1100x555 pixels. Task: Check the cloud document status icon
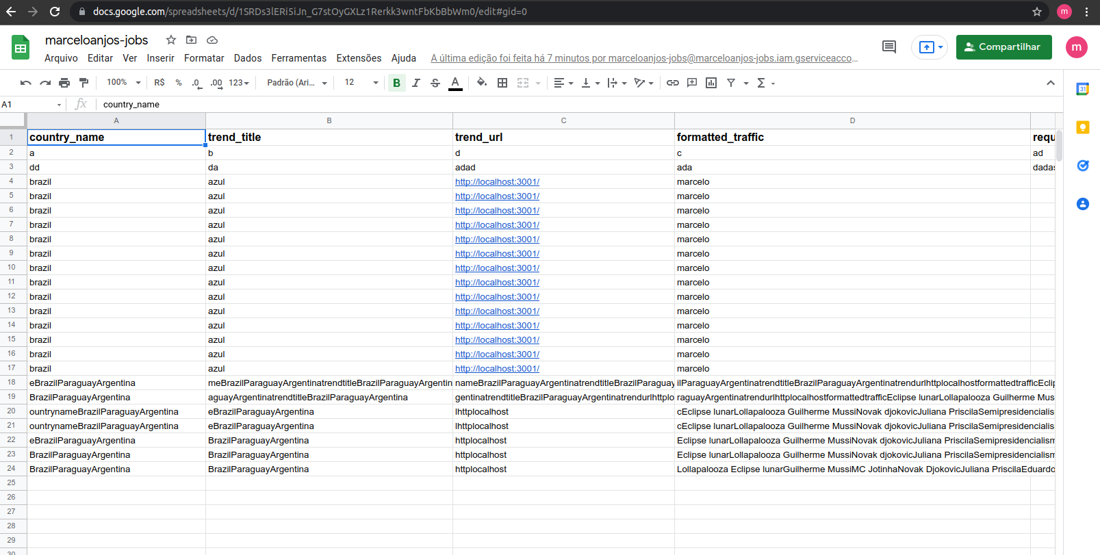coord(212,40)
